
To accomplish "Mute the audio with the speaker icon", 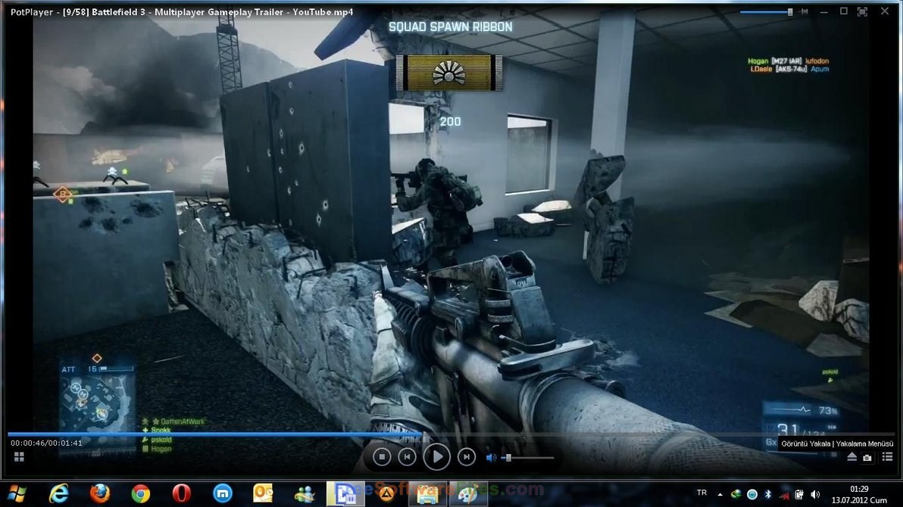I will pos(491,458).
